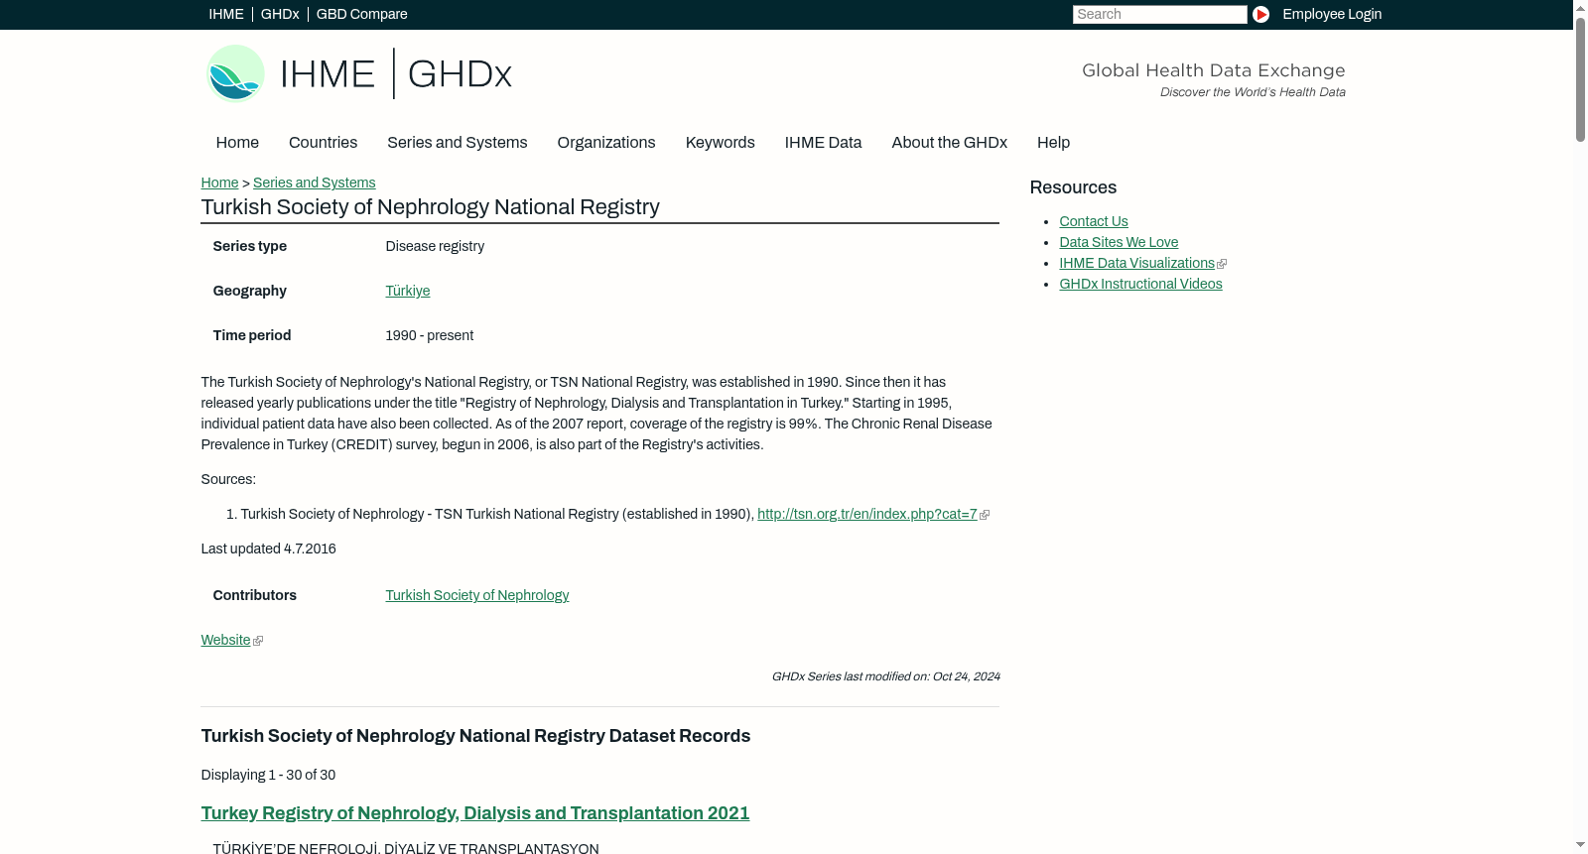Open the IHME Data menu item
Viewport: 1588px width, 854px height.
(823, 143)
